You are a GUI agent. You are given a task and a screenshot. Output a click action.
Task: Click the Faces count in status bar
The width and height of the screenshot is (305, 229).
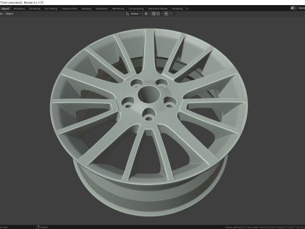point(285,227)
